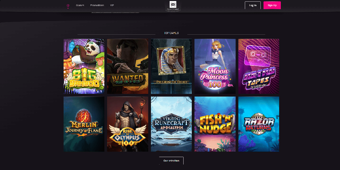
Task: Open the Big Bamboo game
Action: (84, 66)
